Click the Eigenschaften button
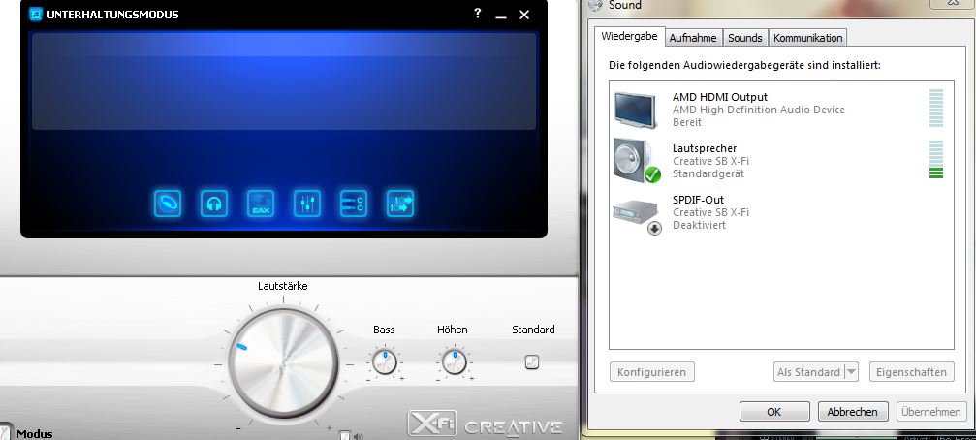This screenshot has width=976, height=440. (x=911, y=372)
